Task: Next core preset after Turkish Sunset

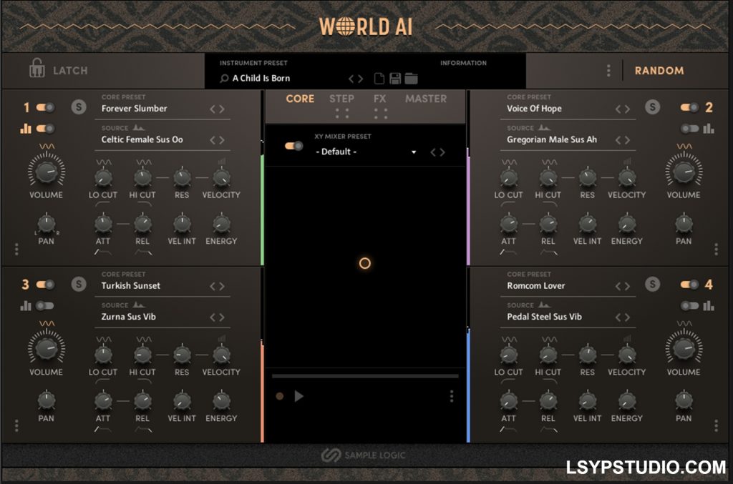Action: (x=222, y=286)
